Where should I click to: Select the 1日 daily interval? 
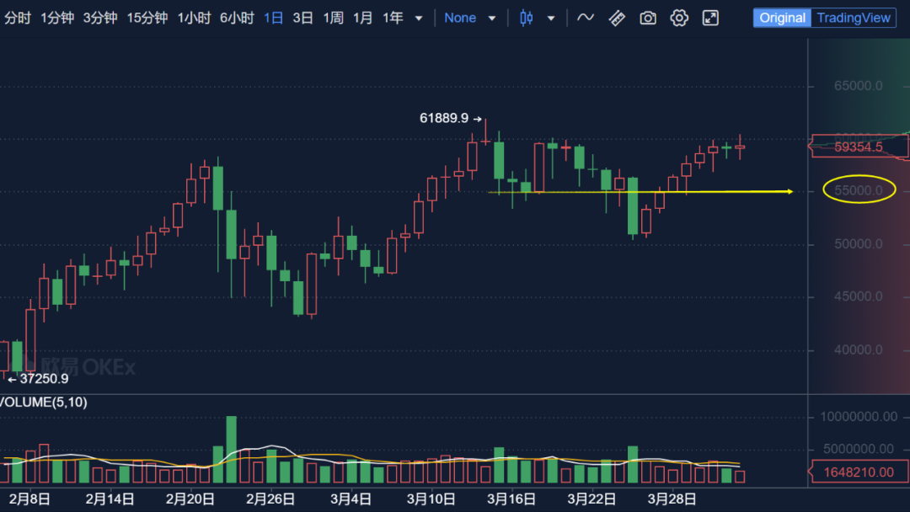point(273,18)
